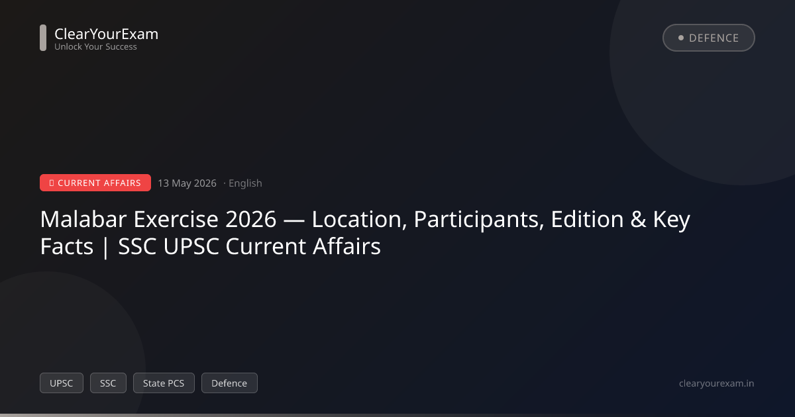This screenshot has width=795, height=417.
Task: Select the DEFENCE category pill
Action: 709,38
